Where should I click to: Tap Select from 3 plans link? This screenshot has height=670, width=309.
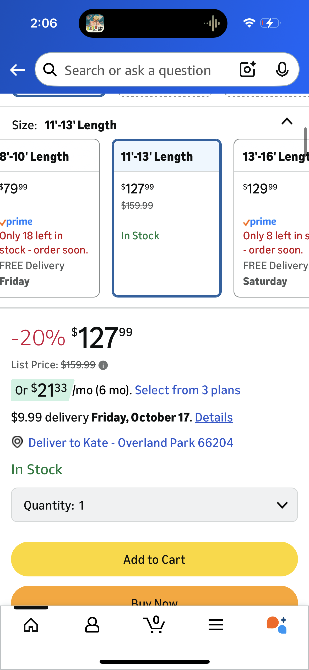tap(187, 390)
